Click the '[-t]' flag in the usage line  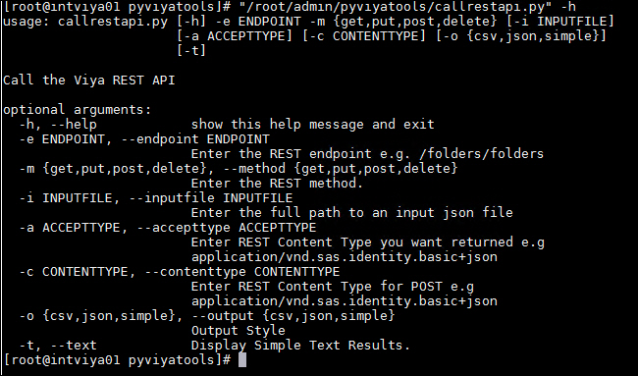point(191,51)
